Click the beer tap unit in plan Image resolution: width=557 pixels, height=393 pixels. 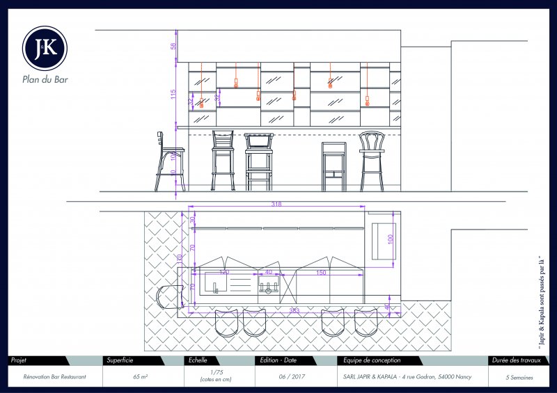(x=269, y=287)
